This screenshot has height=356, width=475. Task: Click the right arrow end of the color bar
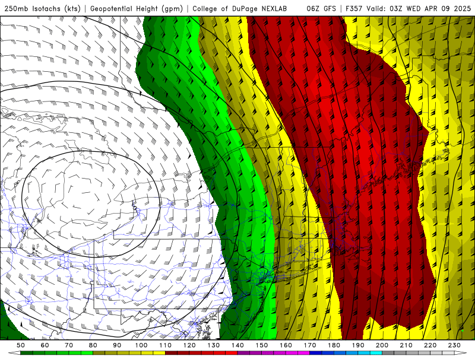coord(461,353)
